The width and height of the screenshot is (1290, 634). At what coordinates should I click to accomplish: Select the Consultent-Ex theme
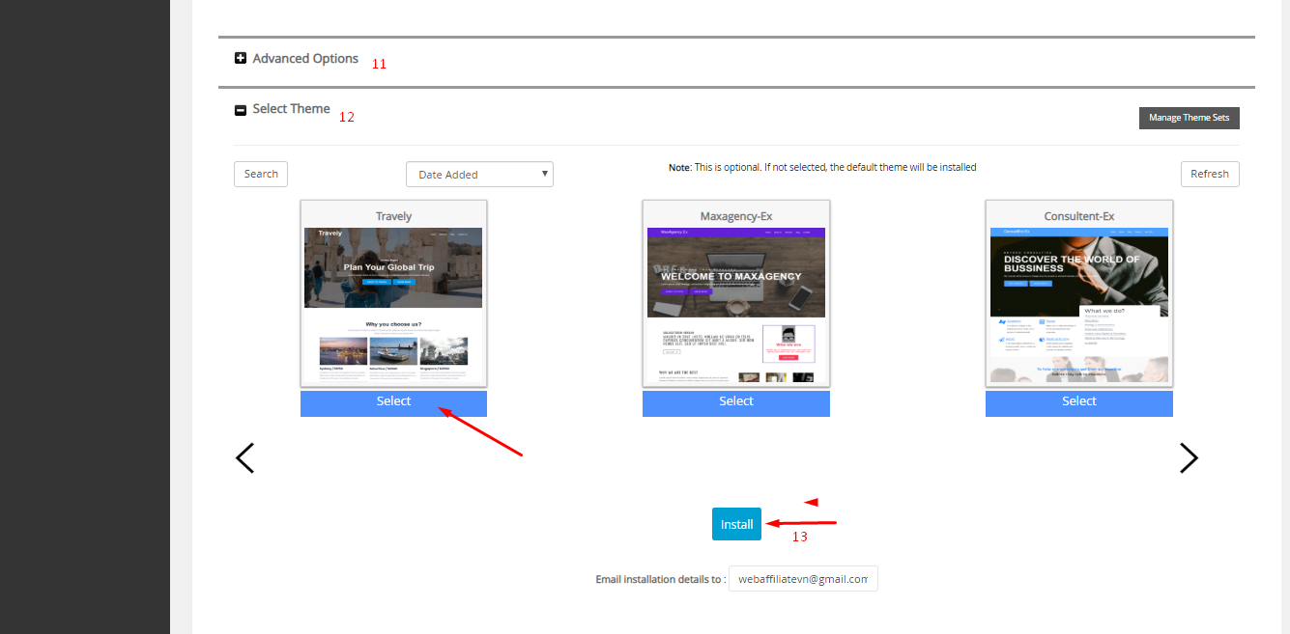coord(1079,402)
